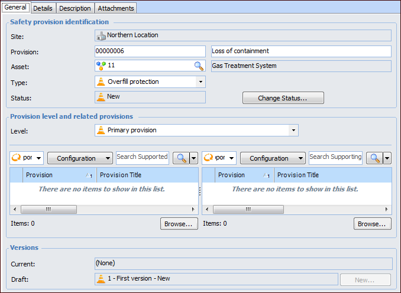Click the New status value
Image resolution: width=401 pixels, height=293 pixels.
pyautogui.click(x=114, y=96)
